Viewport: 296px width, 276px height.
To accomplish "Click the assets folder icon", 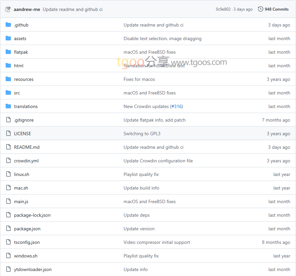I will pyautogui.click(x=8, y=38).
